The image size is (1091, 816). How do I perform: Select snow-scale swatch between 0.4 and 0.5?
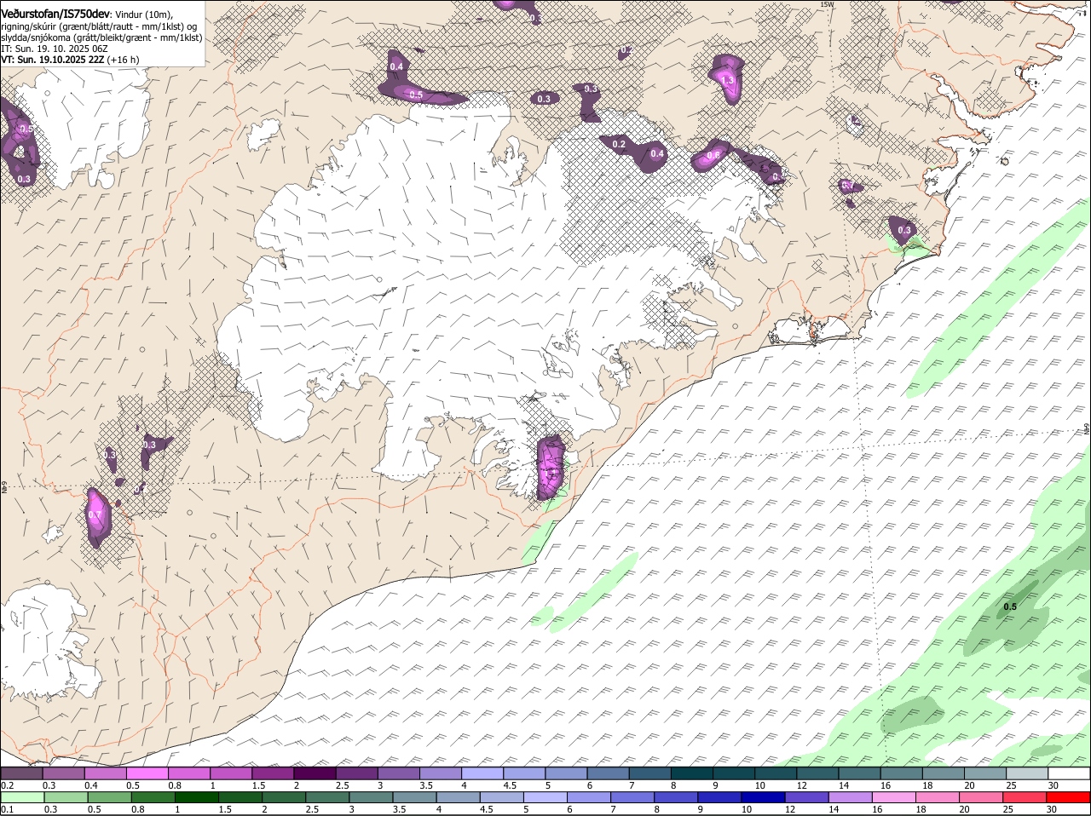click(105, 773)
